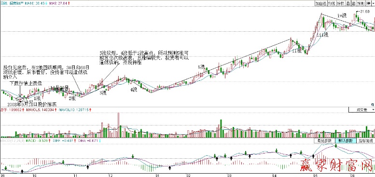Screen dimensions: 375x177
Task: Select the highlighted 默认参数 tab
Action: tap(346, 140)
